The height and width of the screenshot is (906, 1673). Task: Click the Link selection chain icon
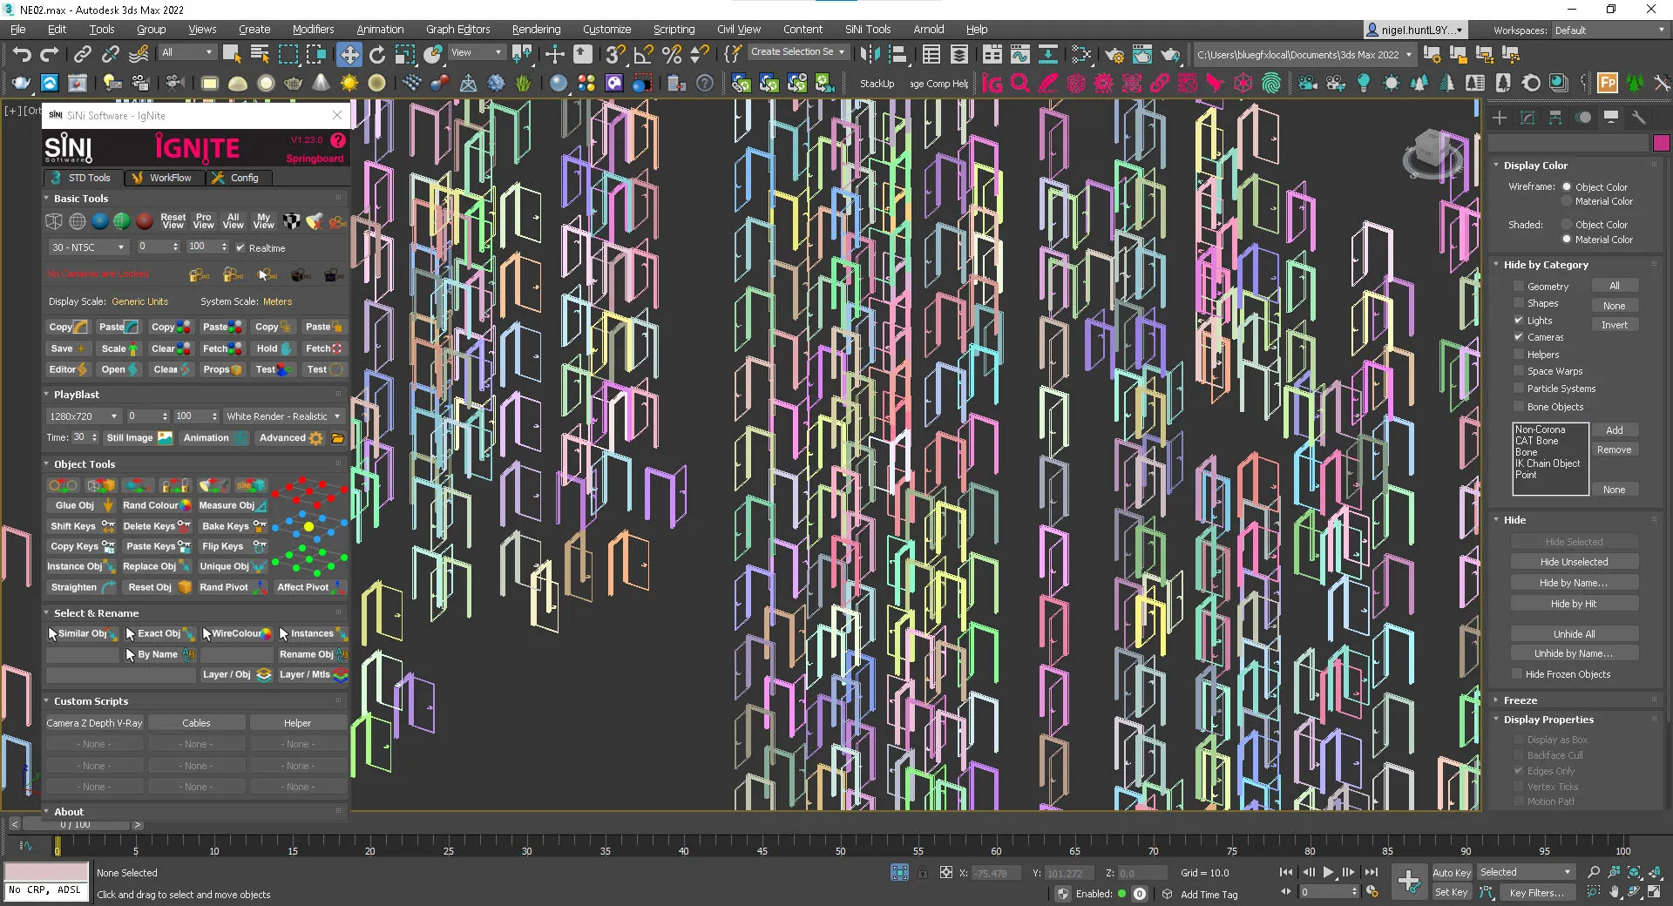82,54
